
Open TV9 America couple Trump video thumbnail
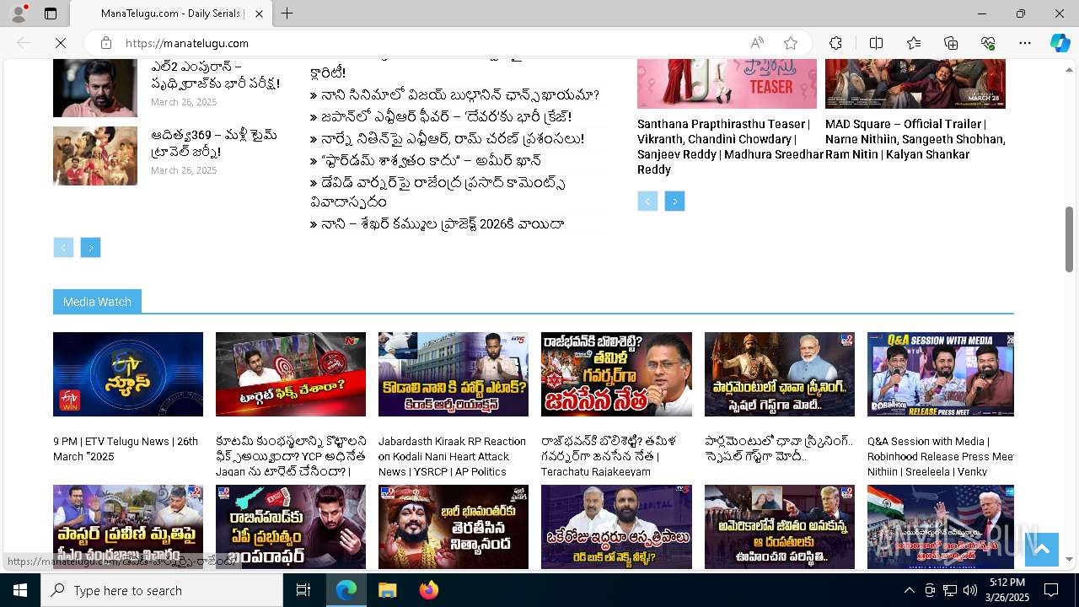780,527
